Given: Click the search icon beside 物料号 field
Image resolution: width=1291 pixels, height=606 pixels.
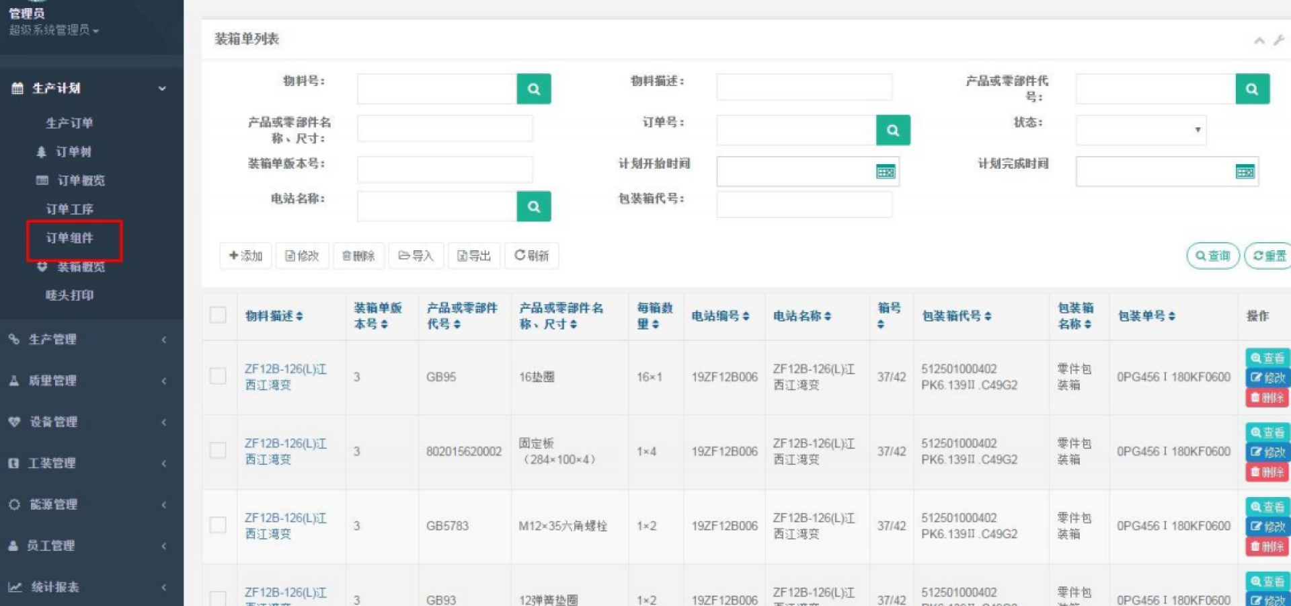Looking at the screenshot, I should [533, 89].
